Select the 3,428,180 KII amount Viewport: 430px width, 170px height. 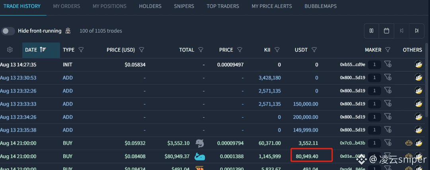coord(270,78)
